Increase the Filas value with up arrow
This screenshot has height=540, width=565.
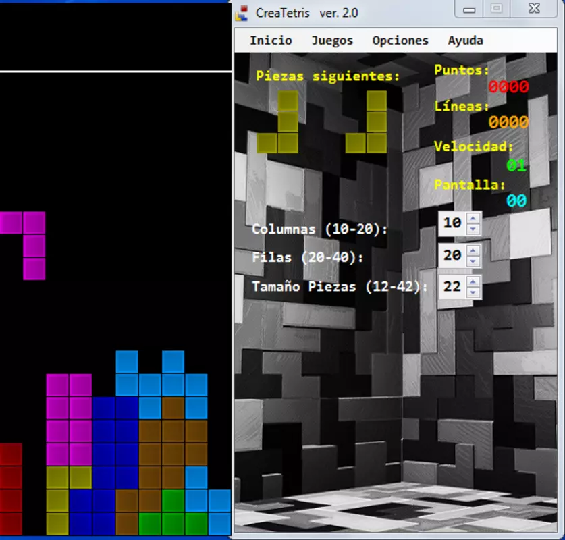coord(473,250)
